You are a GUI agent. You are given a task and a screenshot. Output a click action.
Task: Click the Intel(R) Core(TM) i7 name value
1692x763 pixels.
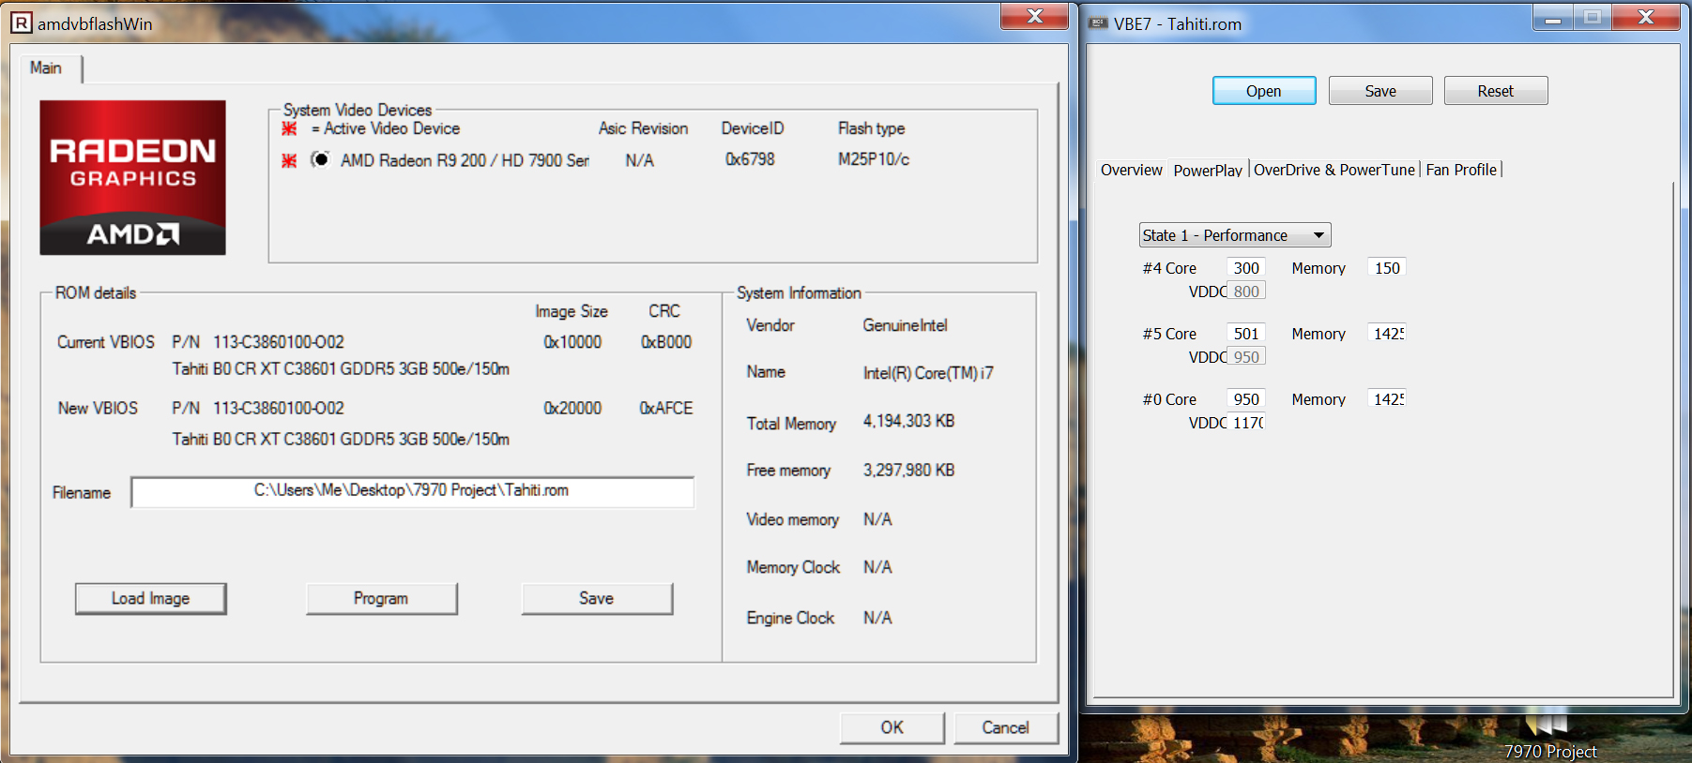tap(928, 373)
